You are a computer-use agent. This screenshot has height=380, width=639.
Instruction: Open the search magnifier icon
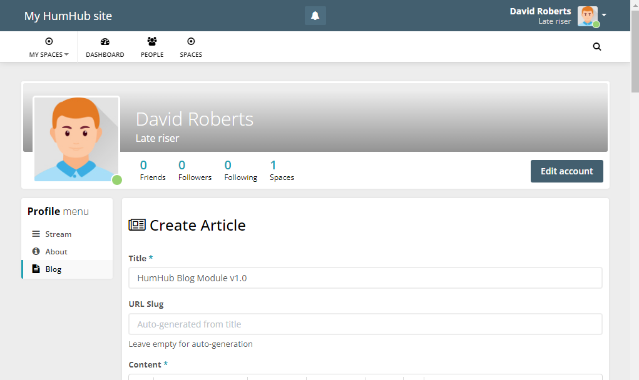click(596, 46)
